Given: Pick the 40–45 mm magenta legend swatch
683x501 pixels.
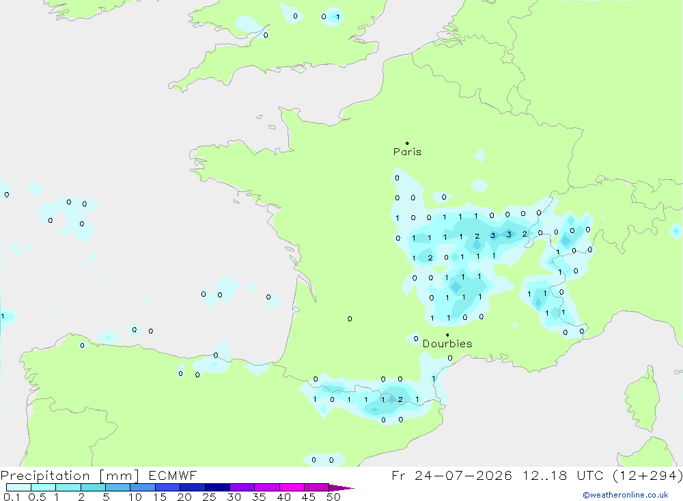Looking at the screenshot, I should point(292,487).
